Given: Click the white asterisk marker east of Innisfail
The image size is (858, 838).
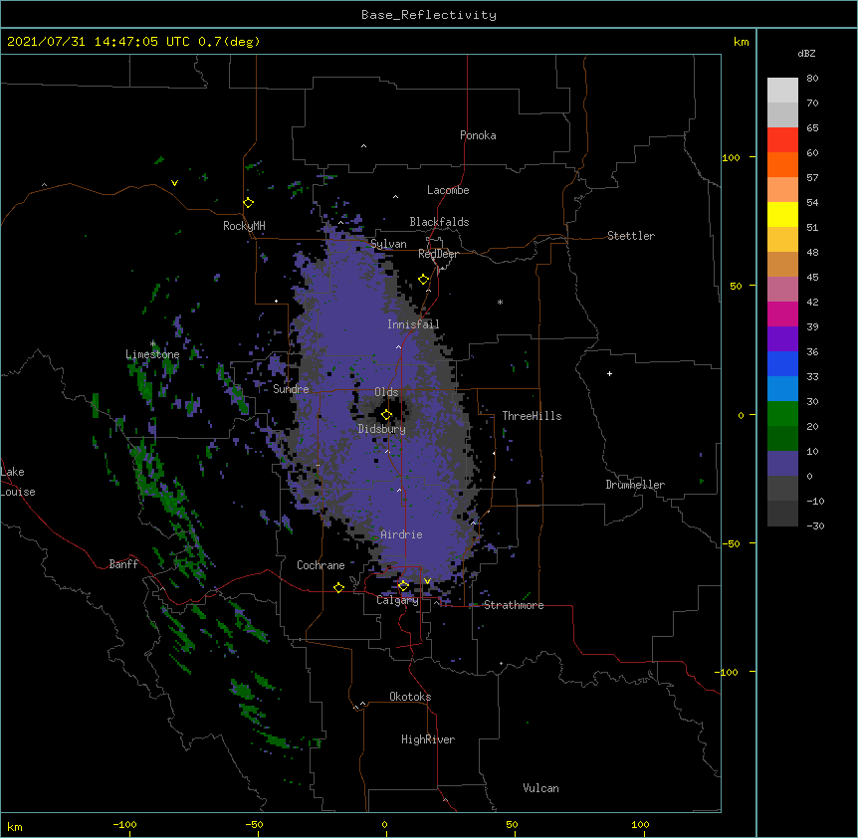Looking at the screenshot, I should 500,302.
